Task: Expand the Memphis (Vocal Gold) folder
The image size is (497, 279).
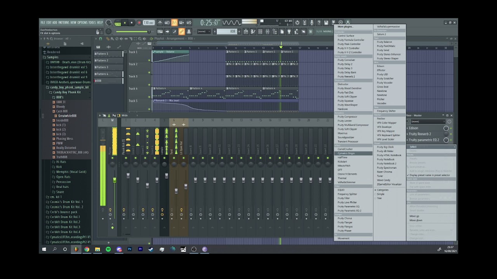Action: [x=69, y=172]
